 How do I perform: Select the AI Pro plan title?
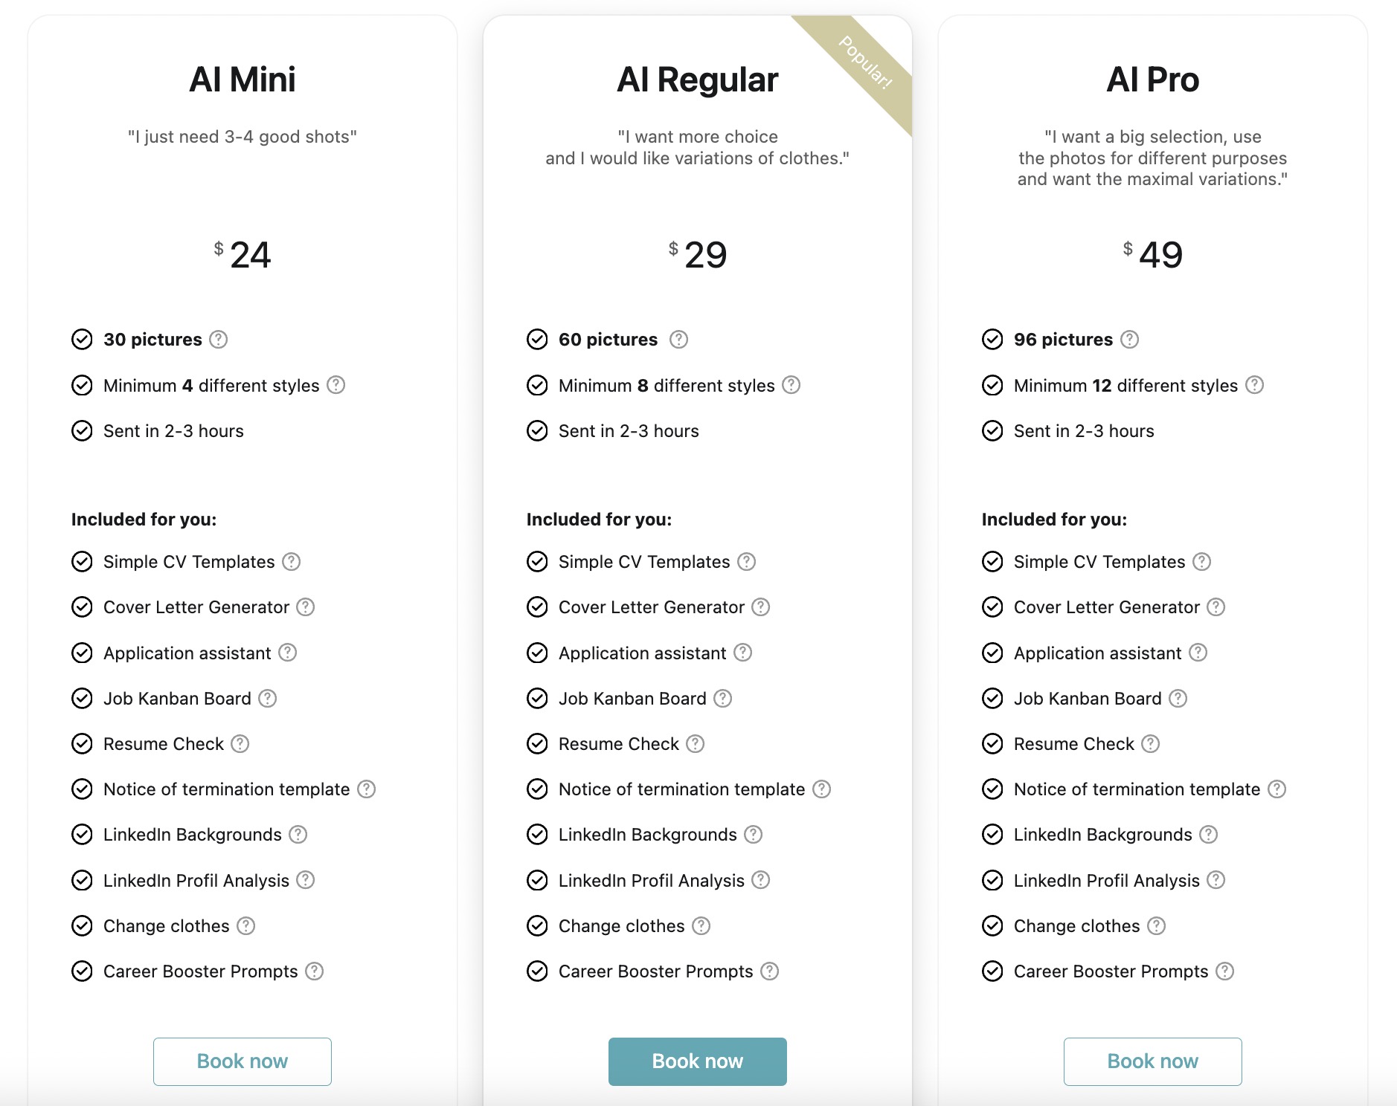tap(1153, 80)
